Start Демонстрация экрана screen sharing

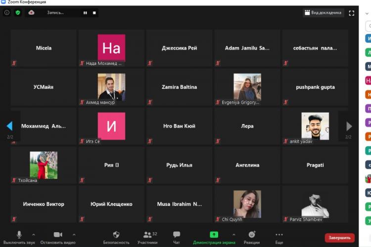(x=214, y=237)
